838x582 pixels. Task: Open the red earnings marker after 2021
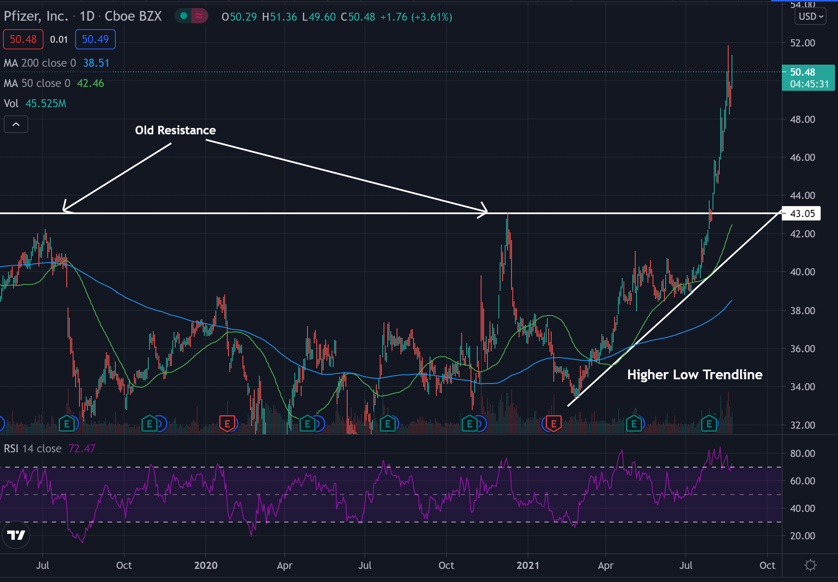click(x=554, y=424)
